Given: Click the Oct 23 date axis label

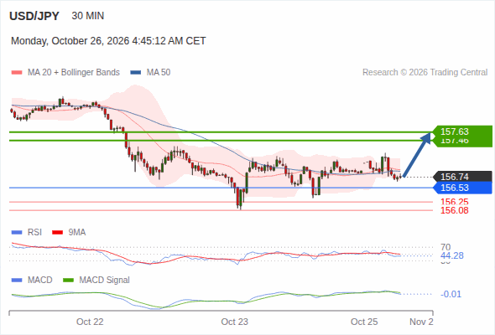Looking at the screenshot, I should pos(235,322).
